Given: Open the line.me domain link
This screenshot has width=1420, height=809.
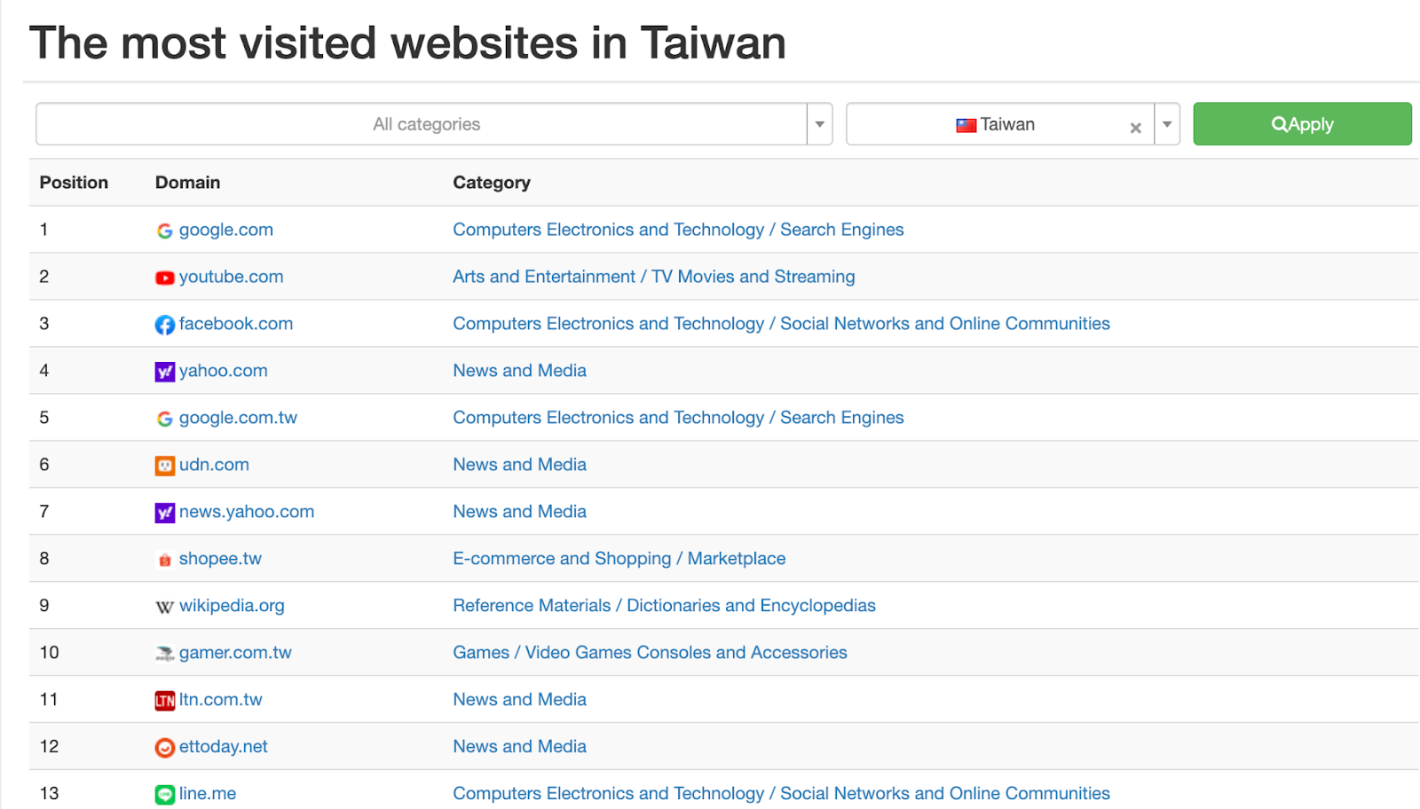Looking at the screenshot, I should [208, 794].
